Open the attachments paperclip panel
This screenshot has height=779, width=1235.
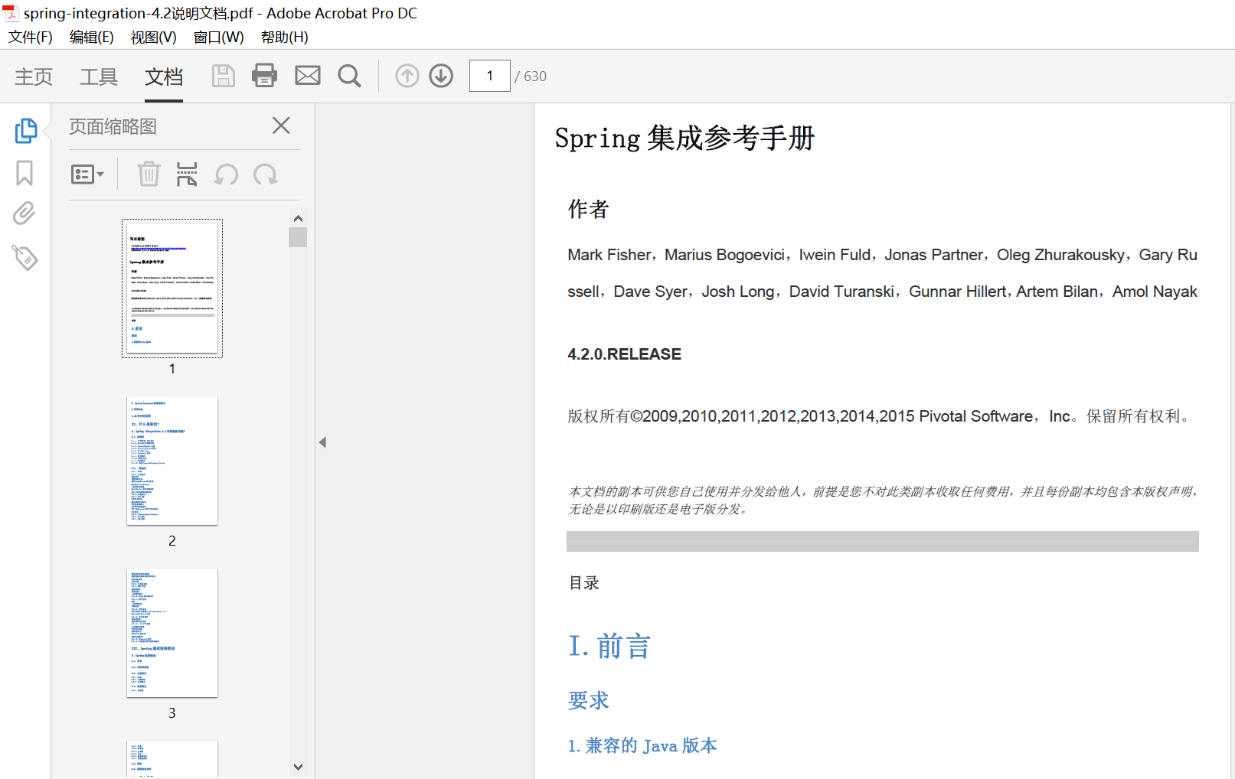pos(25,213)
